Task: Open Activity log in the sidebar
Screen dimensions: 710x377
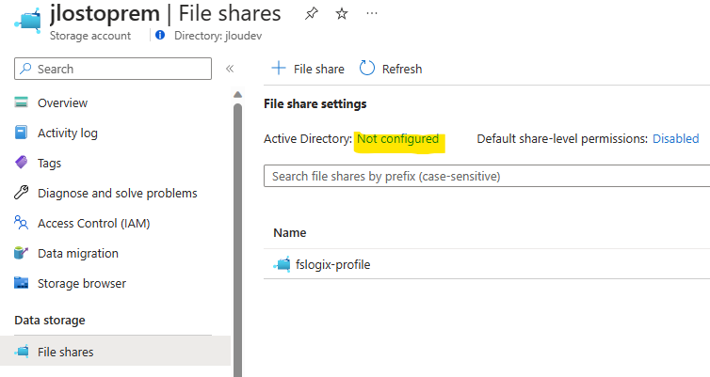Action: click(x=68, y=133)
